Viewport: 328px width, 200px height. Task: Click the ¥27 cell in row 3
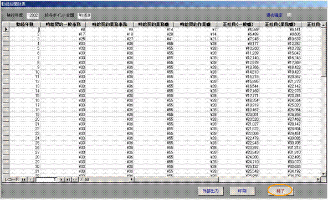[x=109, y=39]
